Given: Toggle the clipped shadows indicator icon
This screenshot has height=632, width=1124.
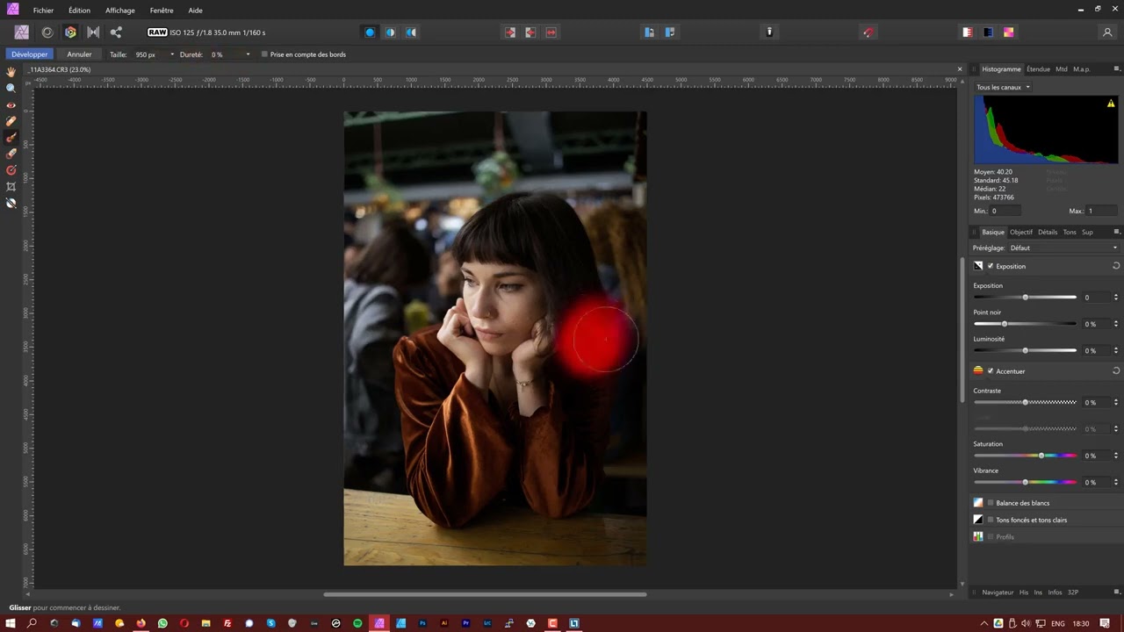Looking at the screenshot, I should [988, 32].
